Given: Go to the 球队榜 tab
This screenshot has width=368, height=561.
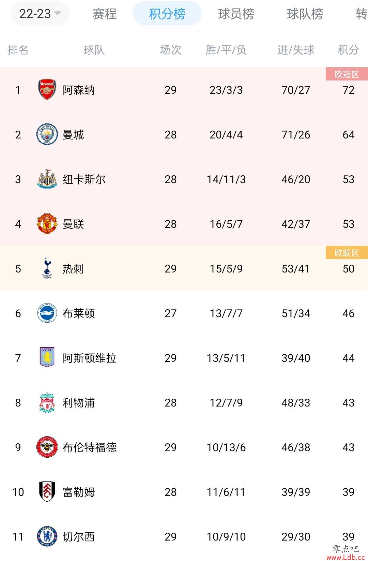Looking at the screenshot, I should (x=305, y=14).
